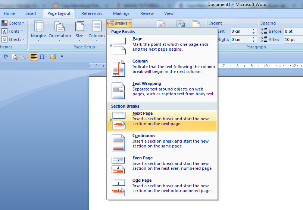This screenshot has width=303, height=210.
Task: Choose Even Page section break
Action: coord(162,165)
